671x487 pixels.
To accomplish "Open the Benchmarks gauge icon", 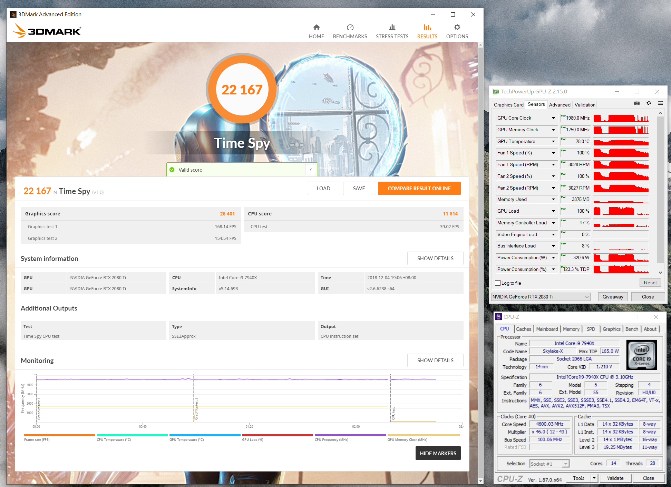I will point(350,27).
